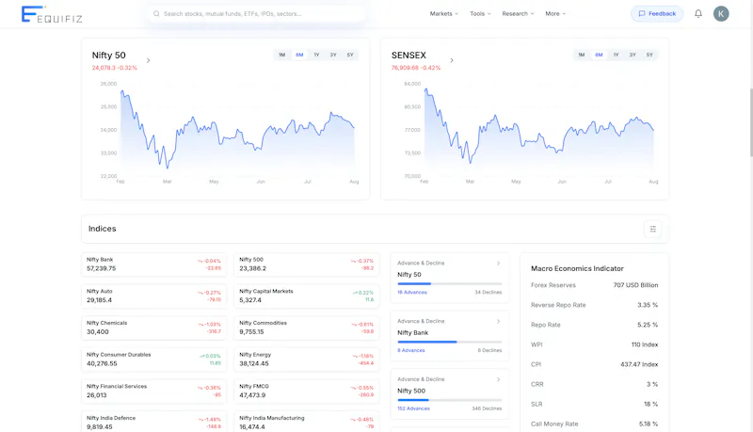This screenshot has height=432, width=753.
Task: Select 1Y range on Nifty 50 chart
Action: coord(316,55)
